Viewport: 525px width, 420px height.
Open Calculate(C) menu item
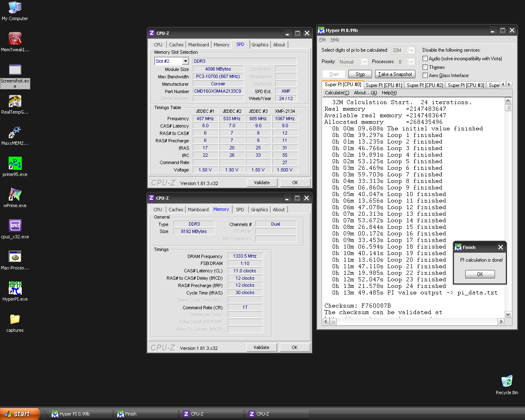[x=337, y=93]
